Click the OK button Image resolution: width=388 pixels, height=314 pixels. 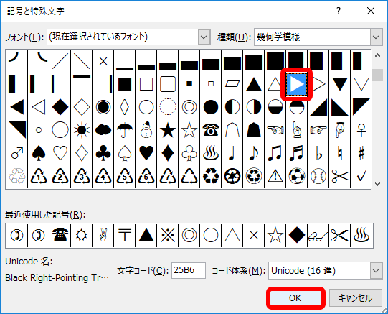click(295, 298)
